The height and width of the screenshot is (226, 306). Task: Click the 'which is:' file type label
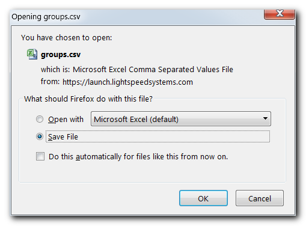coord(55,70)
